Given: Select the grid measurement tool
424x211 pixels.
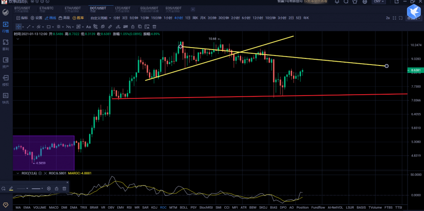Looking at the screenshot, I should (x=79, y=27).
